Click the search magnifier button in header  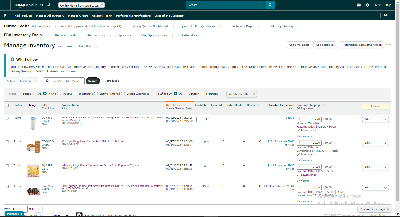270,5
